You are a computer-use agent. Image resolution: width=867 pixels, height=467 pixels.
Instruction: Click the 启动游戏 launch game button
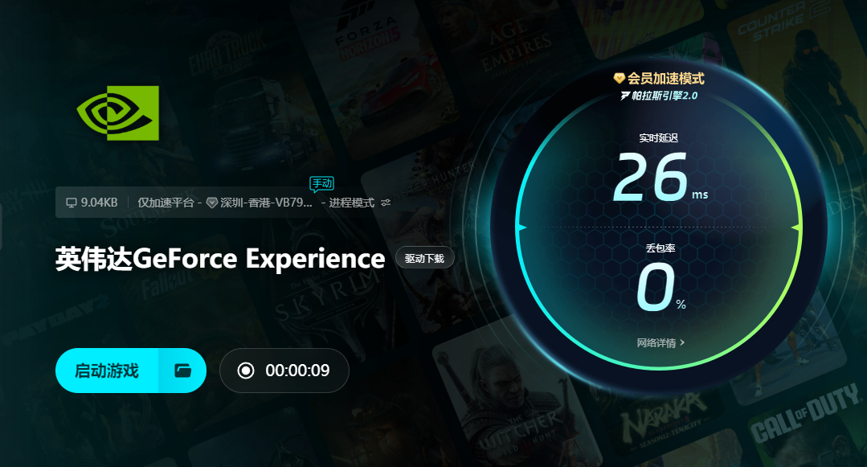(107, 371)
